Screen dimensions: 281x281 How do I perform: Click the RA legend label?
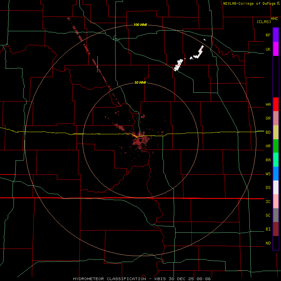pos(268,160)
